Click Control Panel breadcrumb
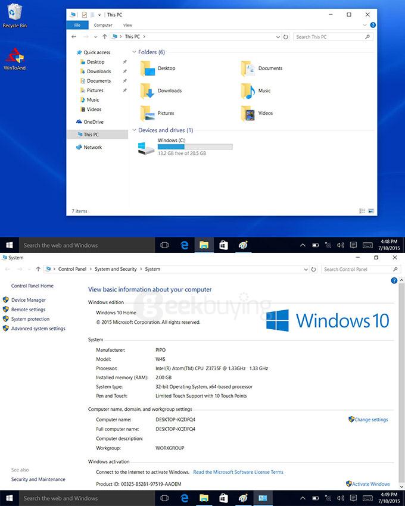The height and width of the screenshot is (506, 405). 72,269
